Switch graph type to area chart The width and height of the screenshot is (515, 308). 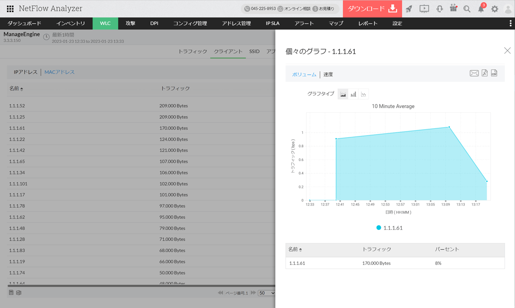(343, 94)
